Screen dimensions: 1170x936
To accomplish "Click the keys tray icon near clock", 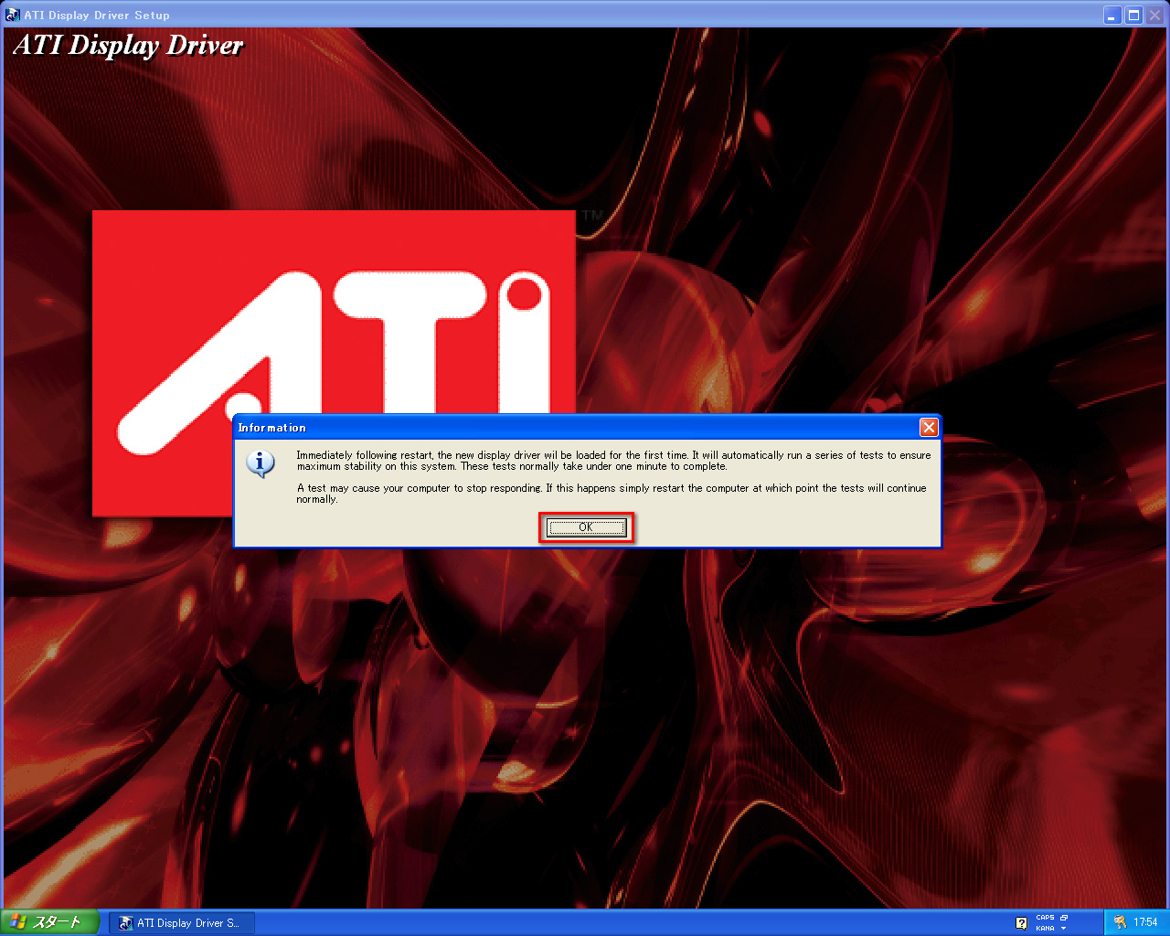I will pos(1120,922).
